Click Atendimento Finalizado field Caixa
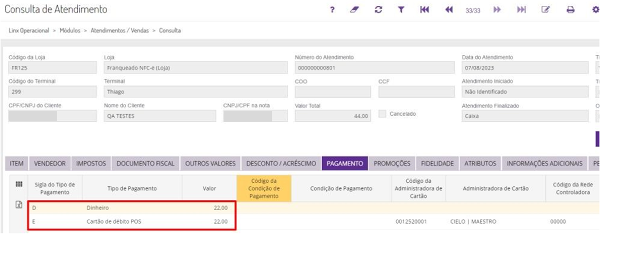Viewport: 619px width, 273px height. tap(525, 116)
